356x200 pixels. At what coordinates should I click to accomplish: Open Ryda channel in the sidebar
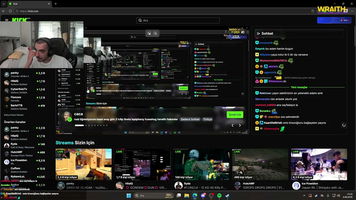[x=24, y=146]
